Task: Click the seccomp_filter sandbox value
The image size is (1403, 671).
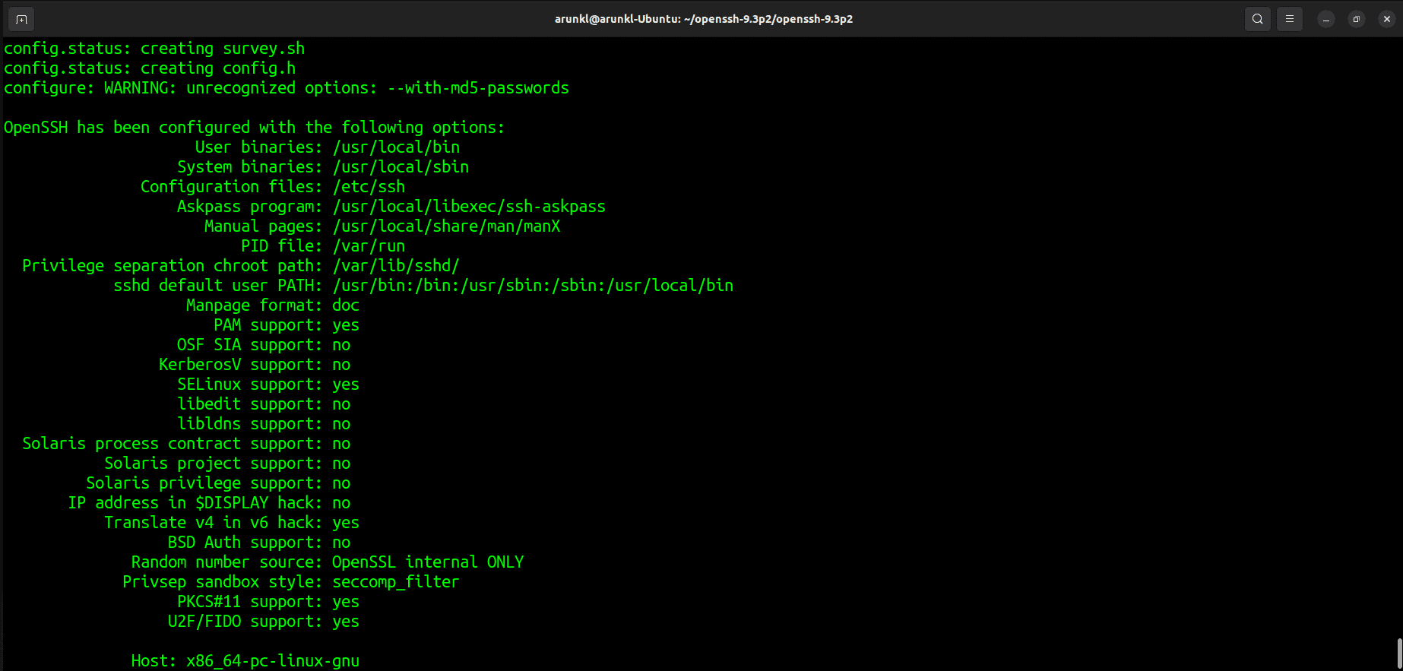Action: tap(396, 582)
